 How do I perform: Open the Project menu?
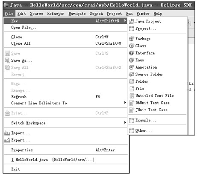coord(115,14)
